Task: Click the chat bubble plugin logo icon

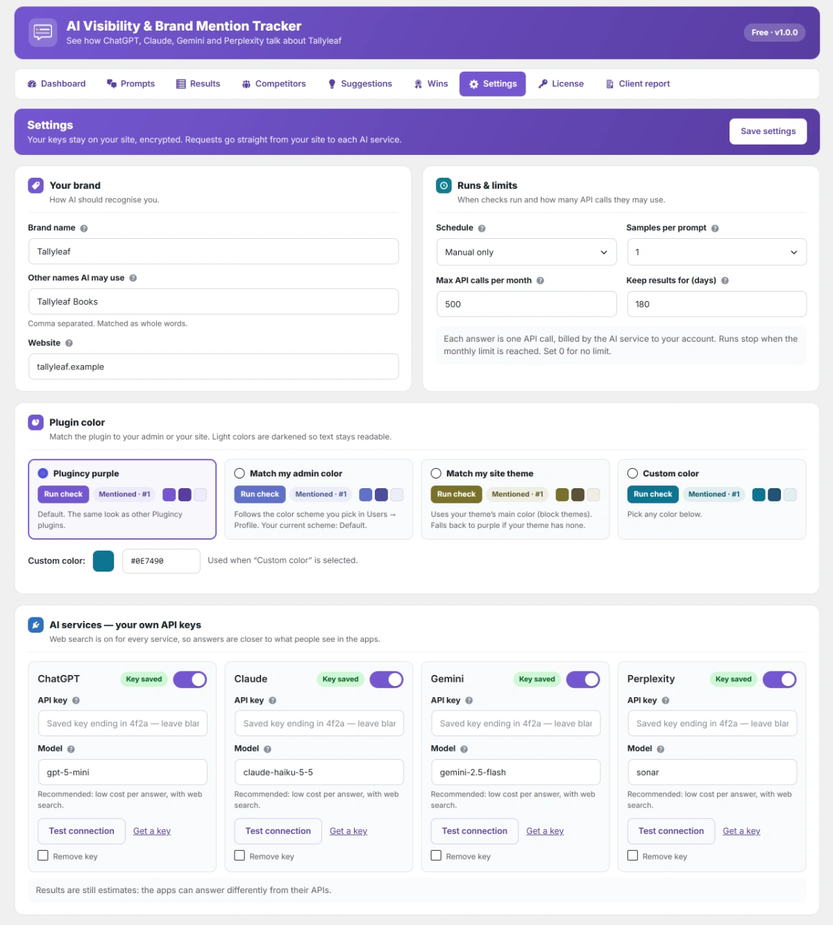Action: click(x=43, y=32)
